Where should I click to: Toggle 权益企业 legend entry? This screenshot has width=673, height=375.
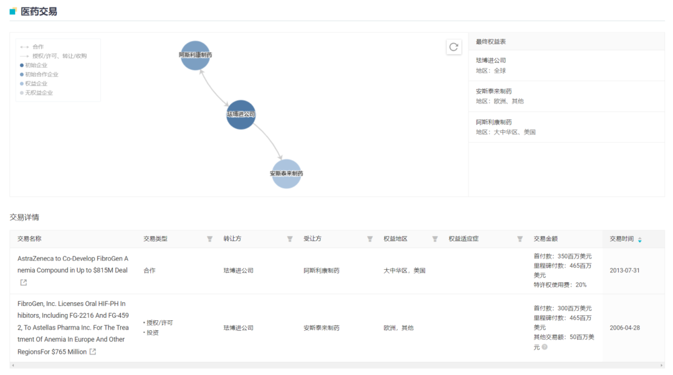[x=34, y=83]
